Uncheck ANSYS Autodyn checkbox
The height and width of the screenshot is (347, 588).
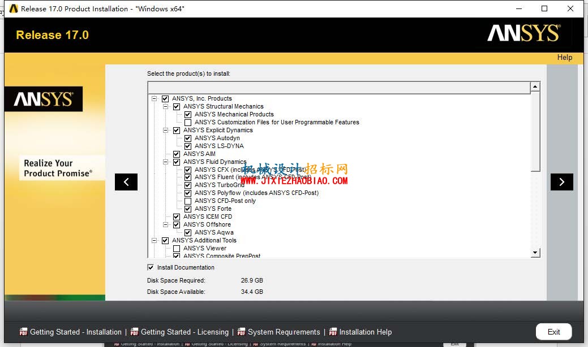click(x=188, y=138)
